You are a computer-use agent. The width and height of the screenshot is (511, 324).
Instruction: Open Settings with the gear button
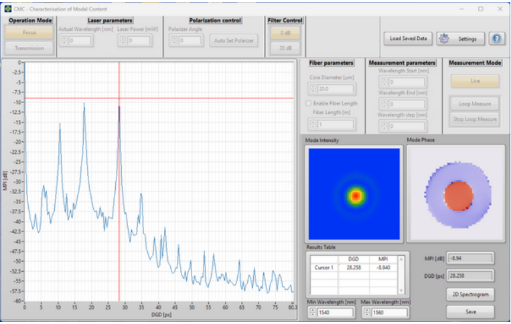(460, 39)
